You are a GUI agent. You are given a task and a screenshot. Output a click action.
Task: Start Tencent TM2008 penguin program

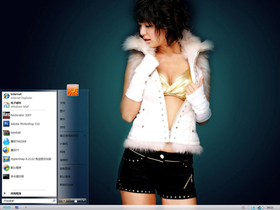(29, 141)
